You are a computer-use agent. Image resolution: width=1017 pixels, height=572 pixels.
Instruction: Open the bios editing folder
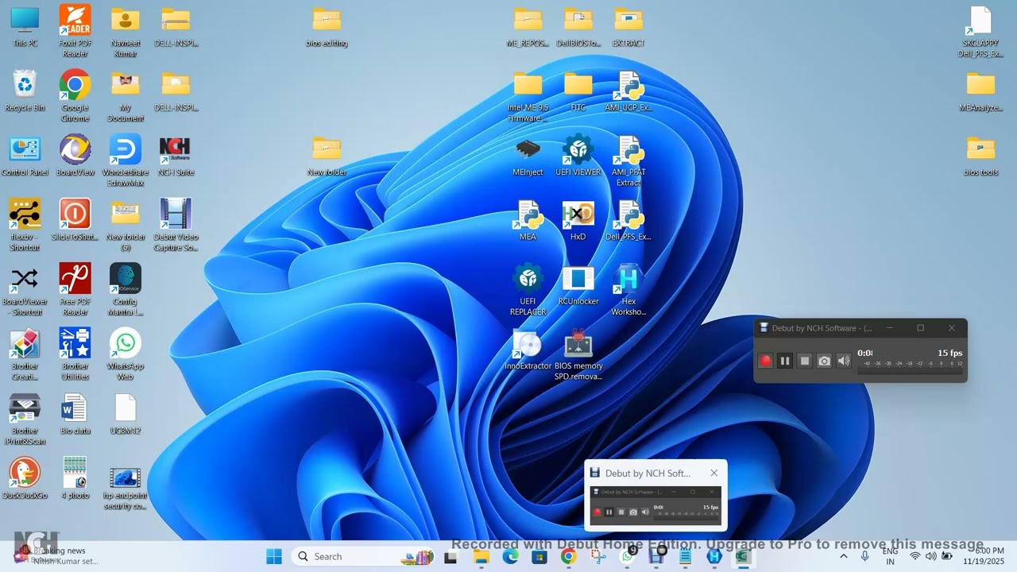tap(327, 26)
